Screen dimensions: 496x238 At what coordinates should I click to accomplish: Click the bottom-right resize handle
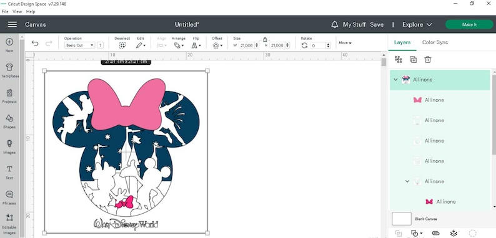(207, 233)
